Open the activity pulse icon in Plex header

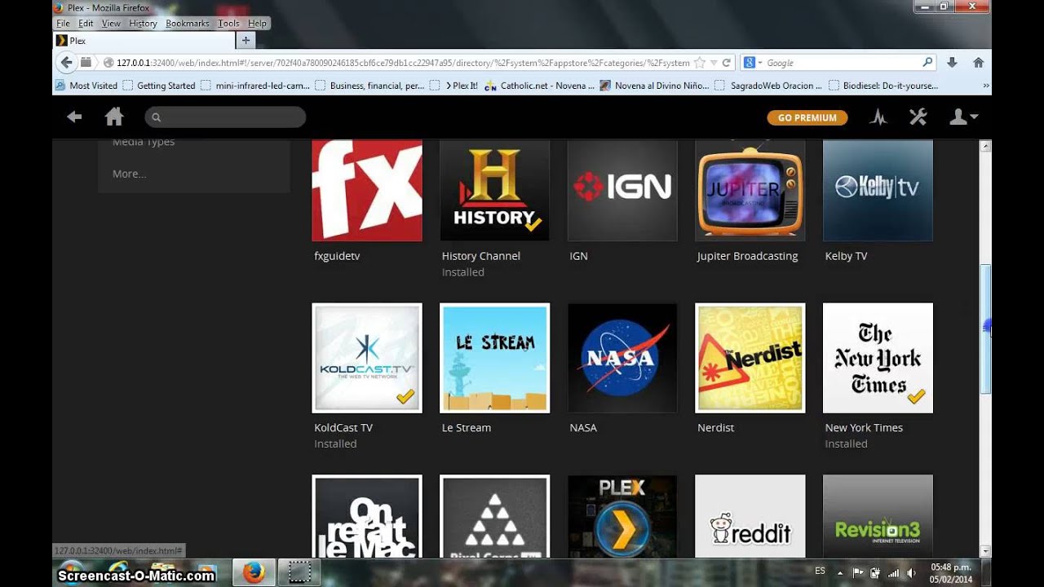(878, 117)
